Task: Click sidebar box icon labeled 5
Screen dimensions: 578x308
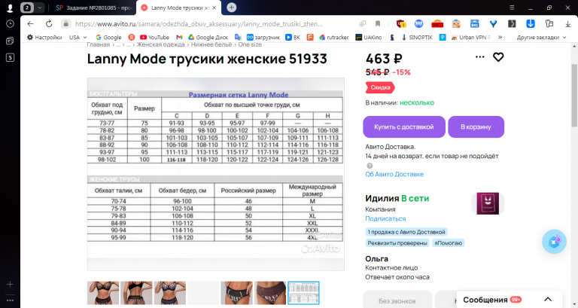Action: (10, 57)
